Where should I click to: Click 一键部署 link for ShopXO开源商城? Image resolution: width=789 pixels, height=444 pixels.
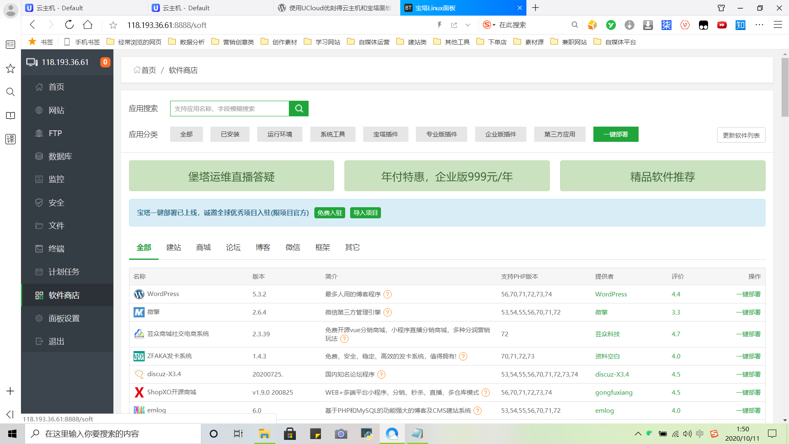click(x=748, y=393)
